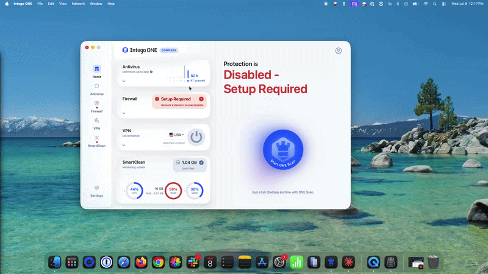Image resolution: width=488 pixels, height=274 pixels.
Task: Click the SmartClean card title
Action: coord(134,162)
